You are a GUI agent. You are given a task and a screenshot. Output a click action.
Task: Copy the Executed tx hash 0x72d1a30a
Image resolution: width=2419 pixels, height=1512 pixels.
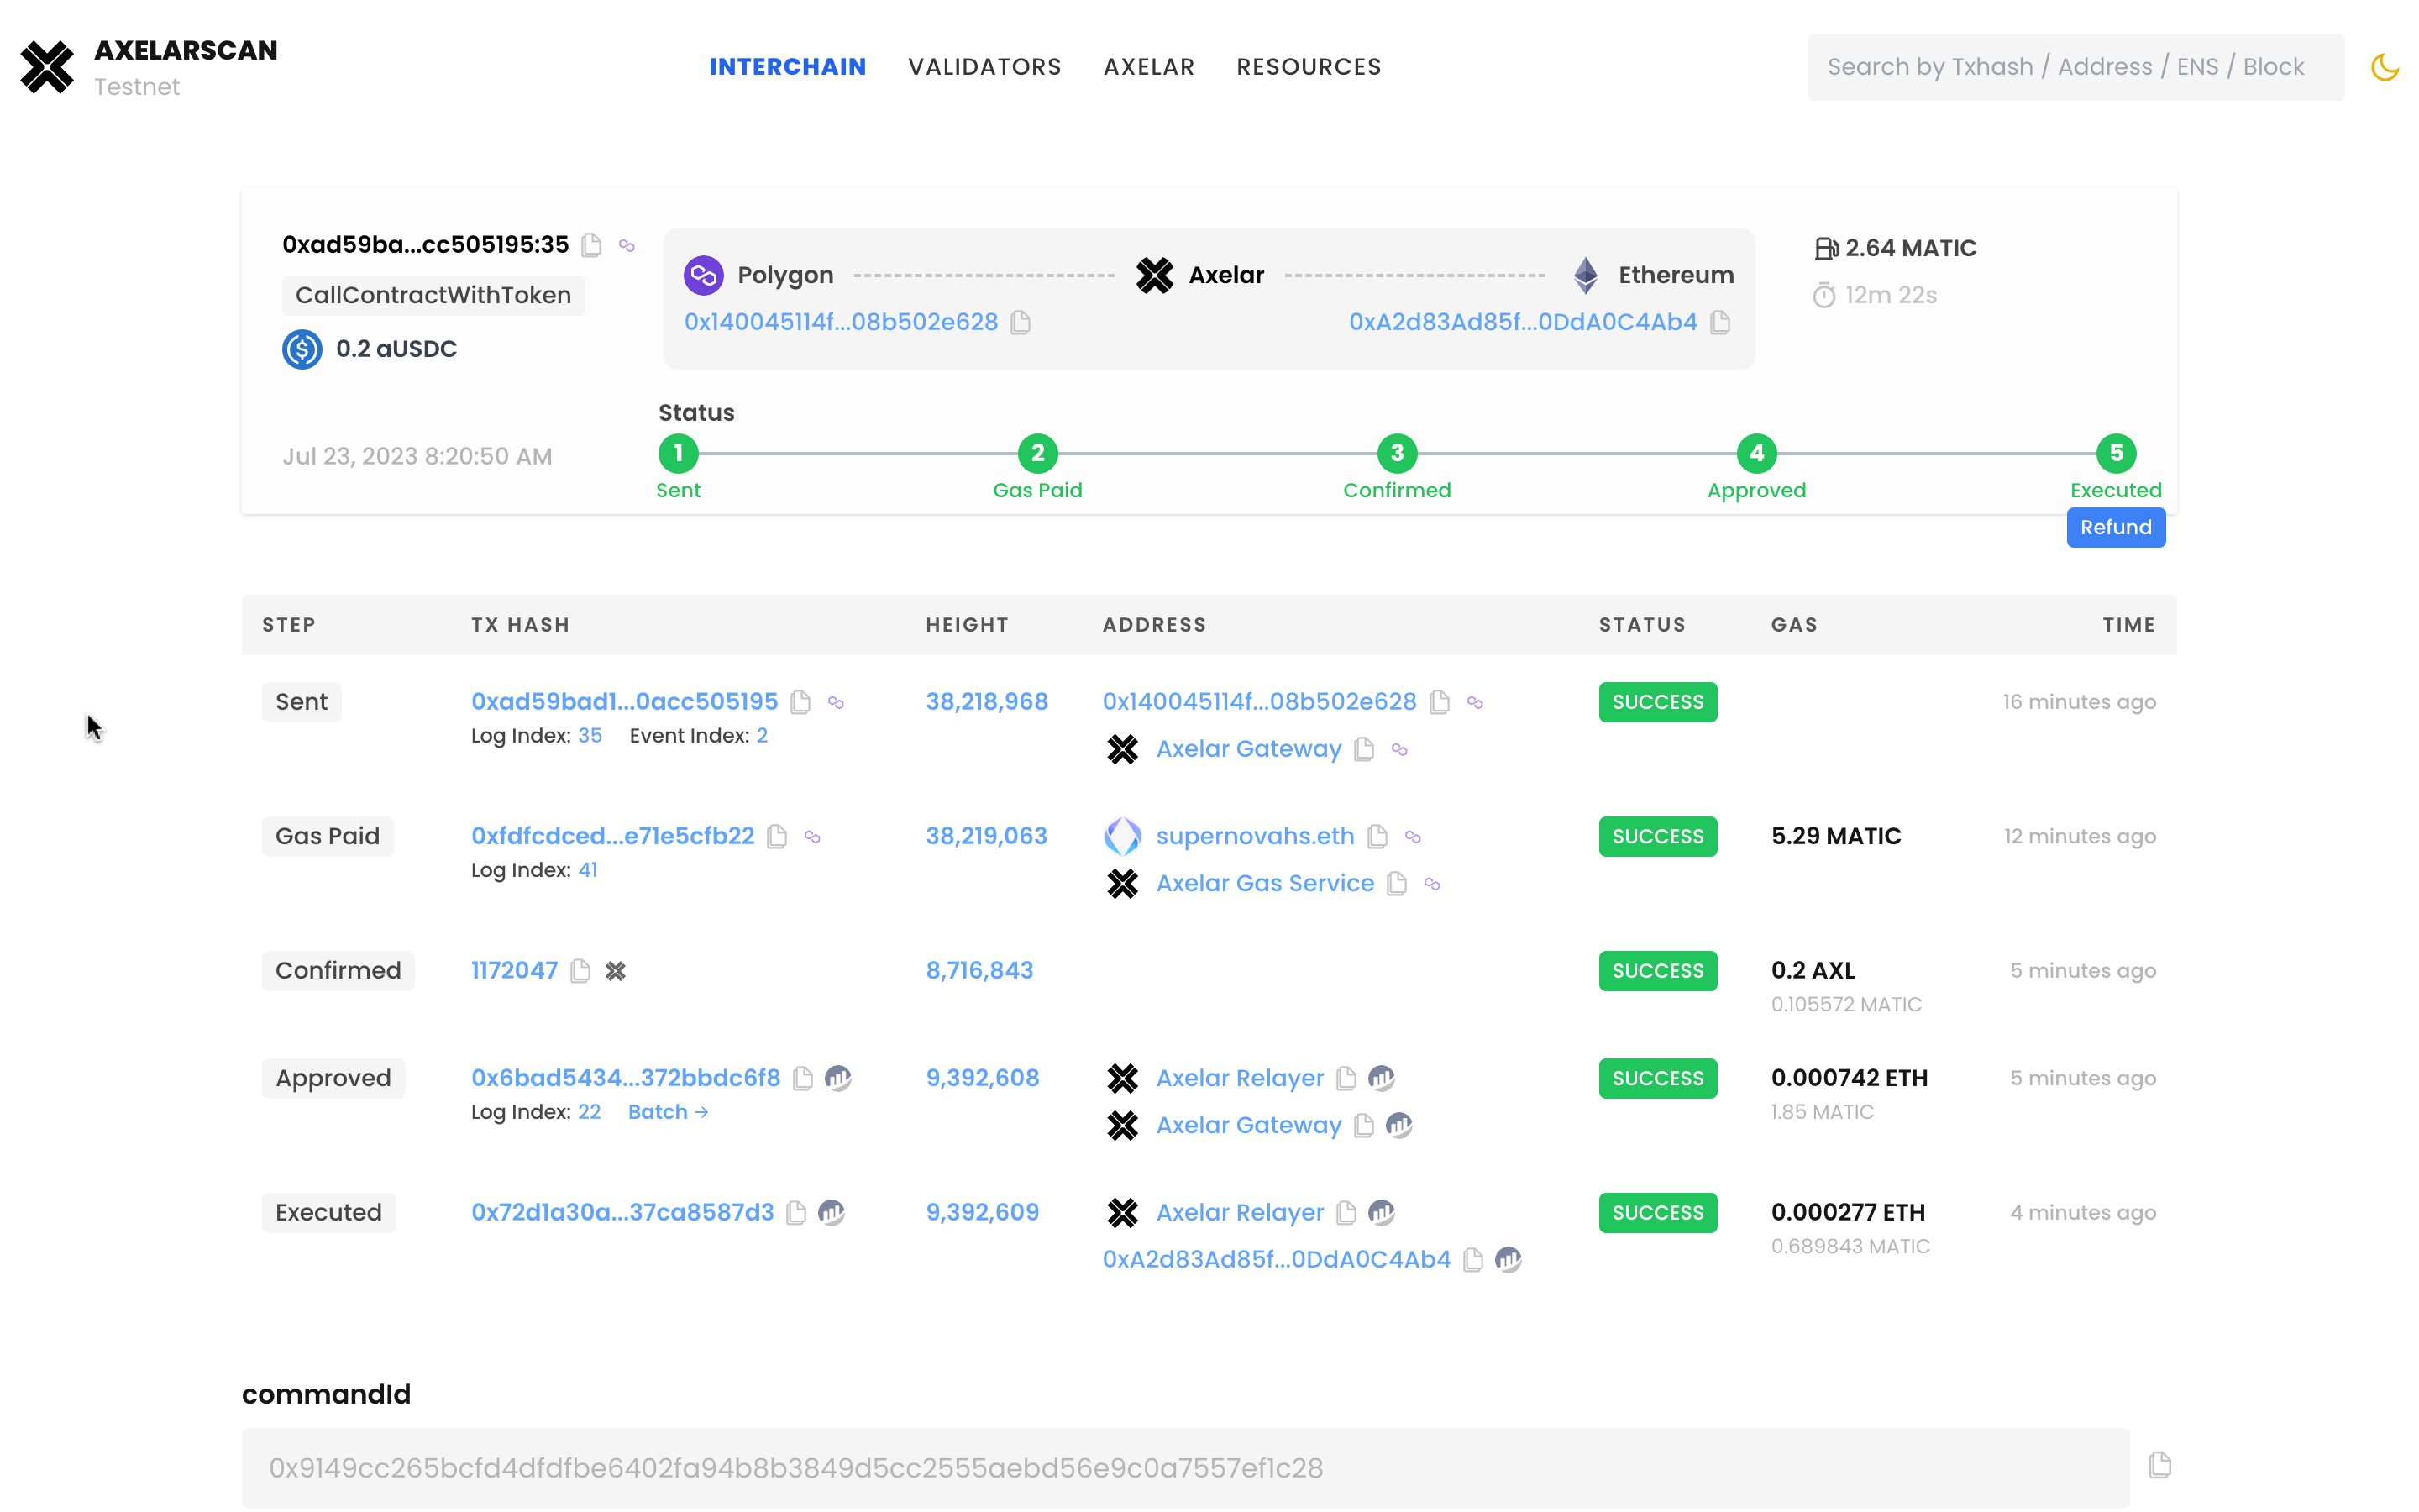coord(796,1212)
